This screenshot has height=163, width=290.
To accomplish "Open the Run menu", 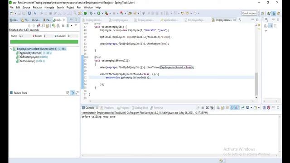I will 79,8.
